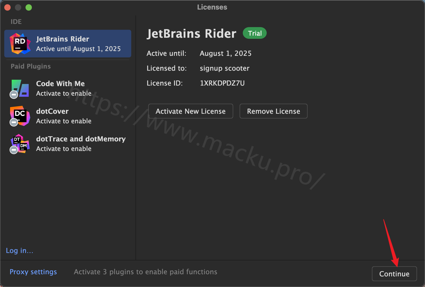Click the License ID value 1XRKDPDZ7U
The height and width of the screenshot is (287, 425).
coord(222,83)
